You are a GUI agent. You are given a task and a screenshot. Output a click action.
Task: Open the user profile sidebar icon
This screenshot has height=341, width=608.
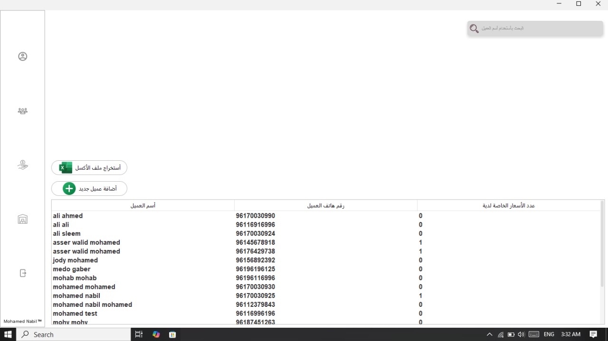[23, 56]
